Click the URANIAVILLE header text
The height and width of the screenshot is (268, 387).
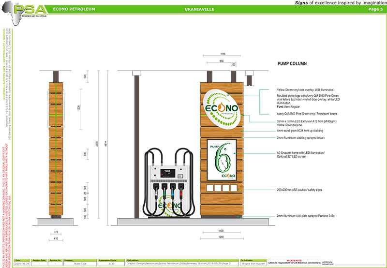[199, 9]
